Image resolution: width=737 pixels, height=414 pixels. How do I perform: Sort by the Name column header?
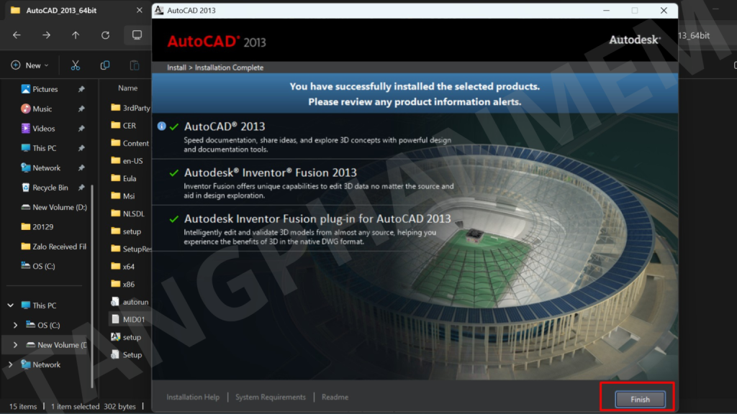click(x=127, y=88)
